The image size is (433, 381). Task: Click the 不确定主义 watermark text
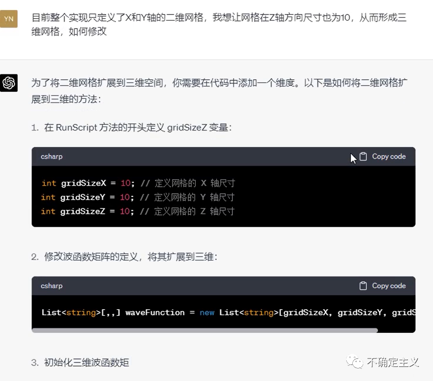[x=392, y=362]
